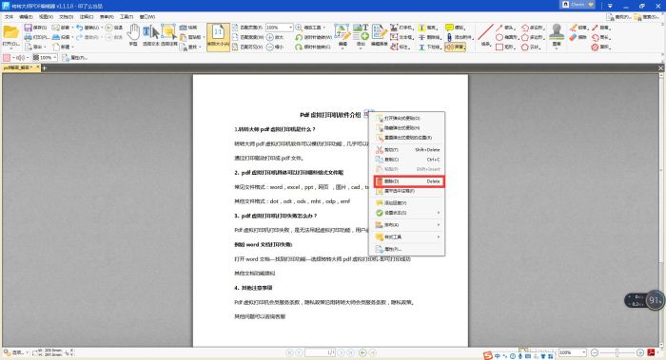This screenshot has width=666, height=360.
Task: Add a new tab with plus button
Action: click(44, 67)
